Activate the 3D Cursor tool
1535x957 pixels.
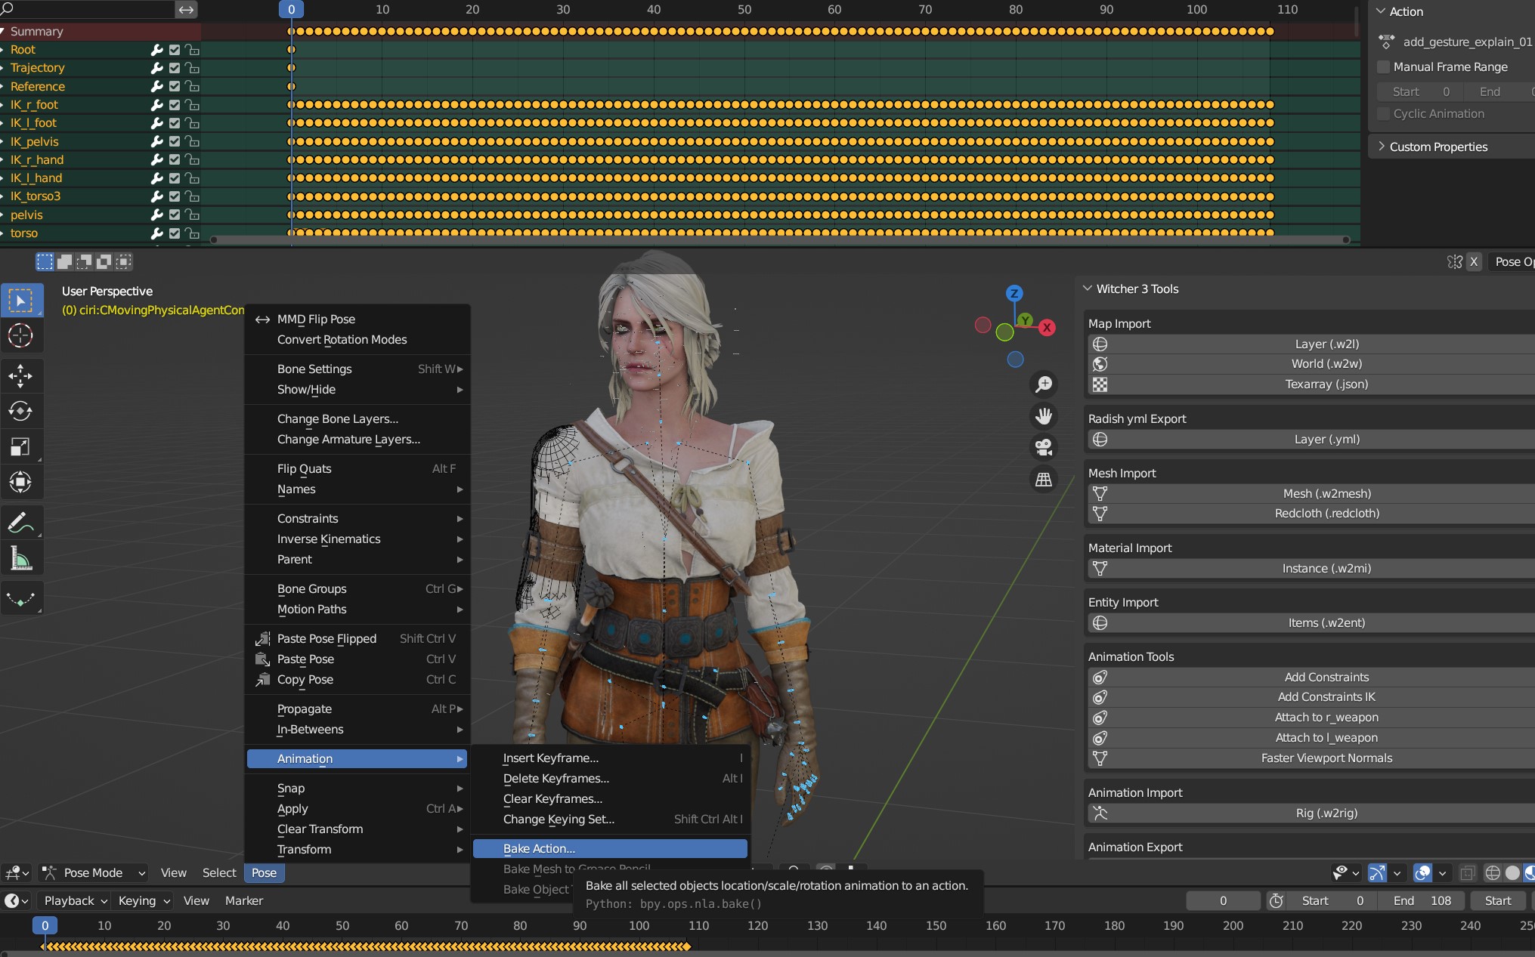(x=20, y=335)
